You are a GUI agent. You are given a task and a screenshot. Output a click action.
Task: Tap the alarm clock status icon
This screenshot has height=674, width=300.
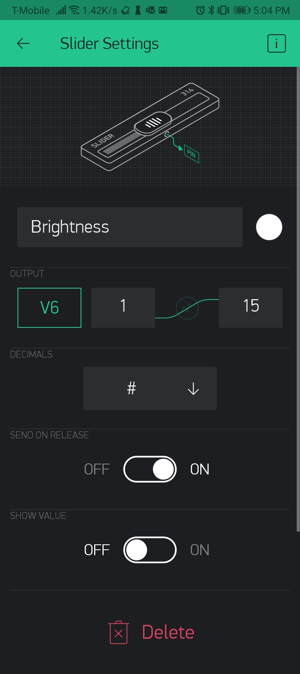(200, 10)
